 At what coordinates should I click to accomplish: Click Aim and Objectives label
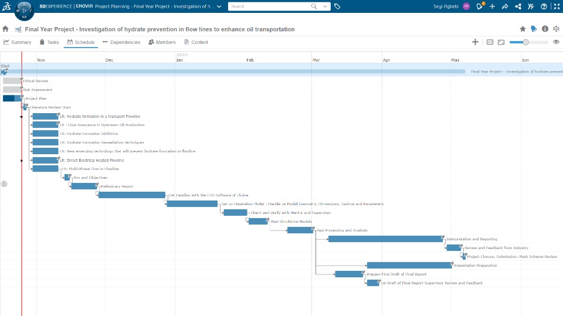pyautogui.click(x=90, y=178)
